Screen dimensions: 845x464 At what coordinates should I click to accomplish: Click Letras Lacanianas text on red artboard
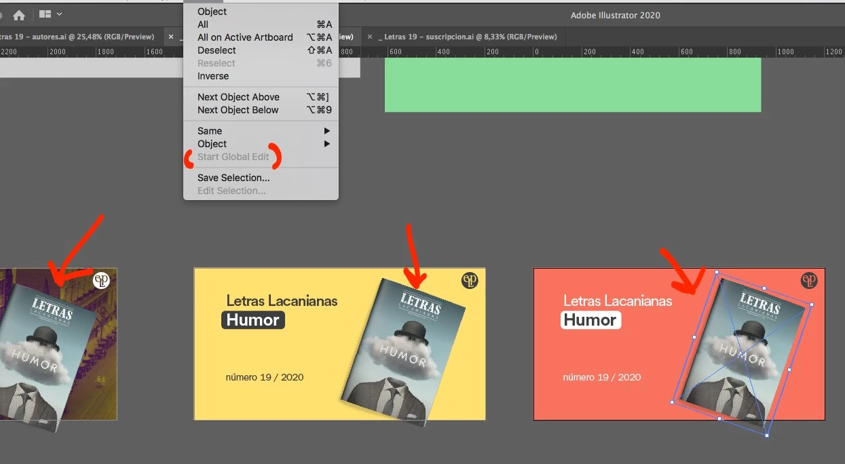pos(618,301)
